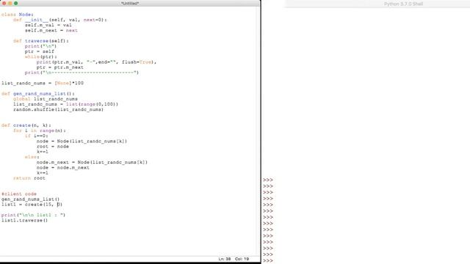The width and height of the screenshot is (470, 264).
Task: Close the Untitled editor window
Action: (x=4, y=3)
